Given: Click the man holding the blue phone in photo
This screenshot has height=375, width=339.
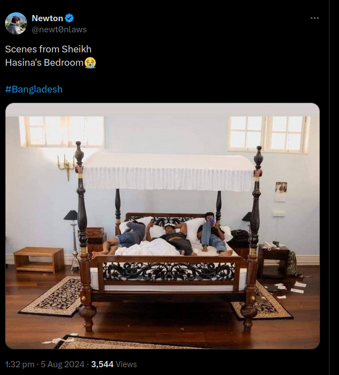Looking at the screenshot, I should [x=212, y=233].
